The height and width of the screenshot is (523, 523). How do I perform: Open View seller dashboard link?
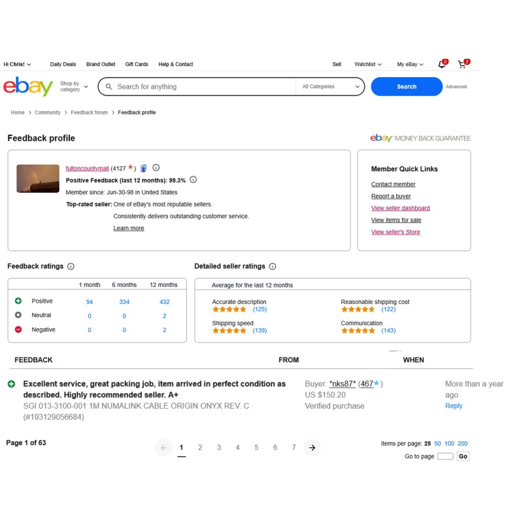(400, 208)
